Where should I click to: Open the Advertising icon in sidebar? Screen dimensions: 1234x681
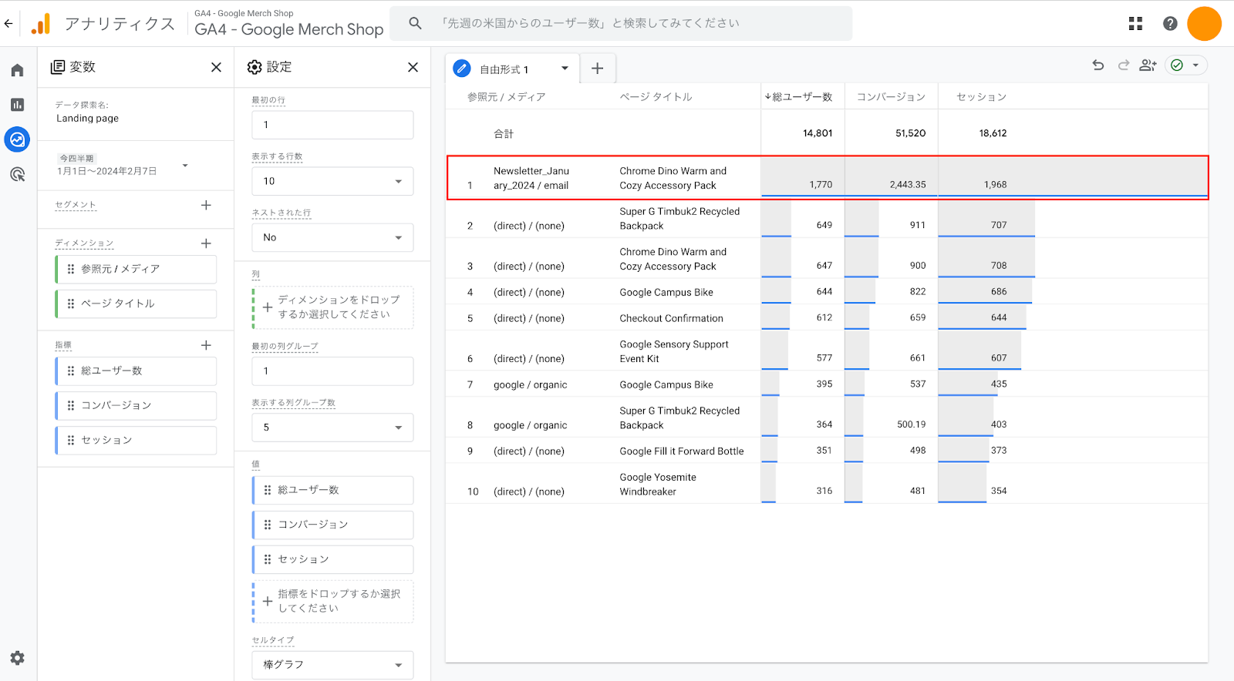click(18, 174)
